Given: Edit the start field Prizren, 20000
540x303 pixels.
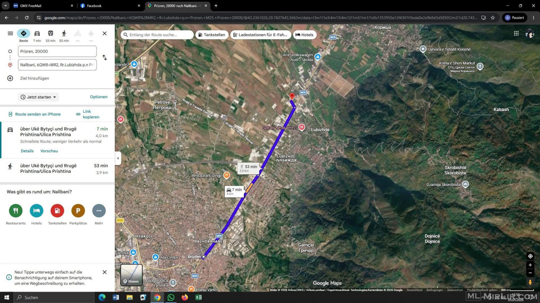Looking at the screenshot, I should [x=57, y=51].
